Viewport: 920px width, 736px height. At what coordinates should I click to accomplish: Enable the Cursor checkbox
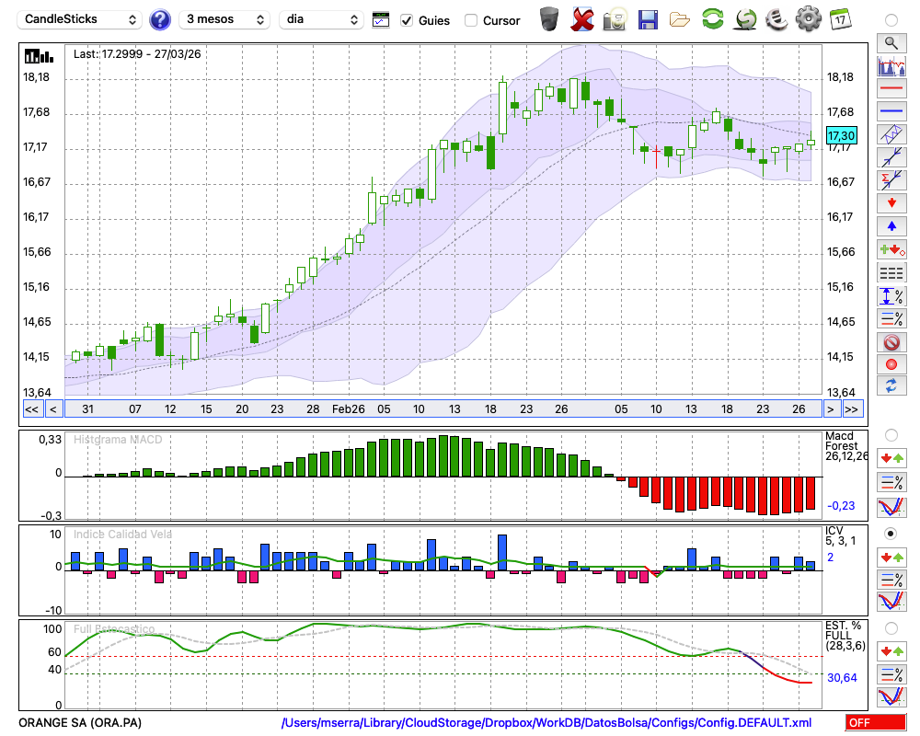[471, 20]
